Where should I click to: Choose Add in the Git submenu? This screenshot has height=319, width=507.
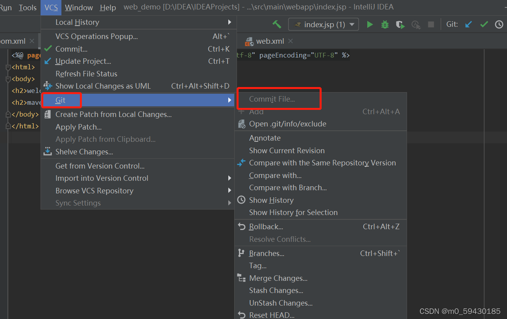click(320, 111)
